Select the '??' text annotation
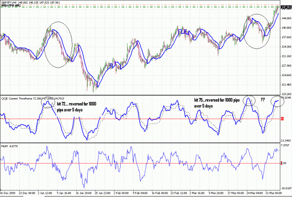The height and width of the screenshot is (197, 292). coord(263,100)
